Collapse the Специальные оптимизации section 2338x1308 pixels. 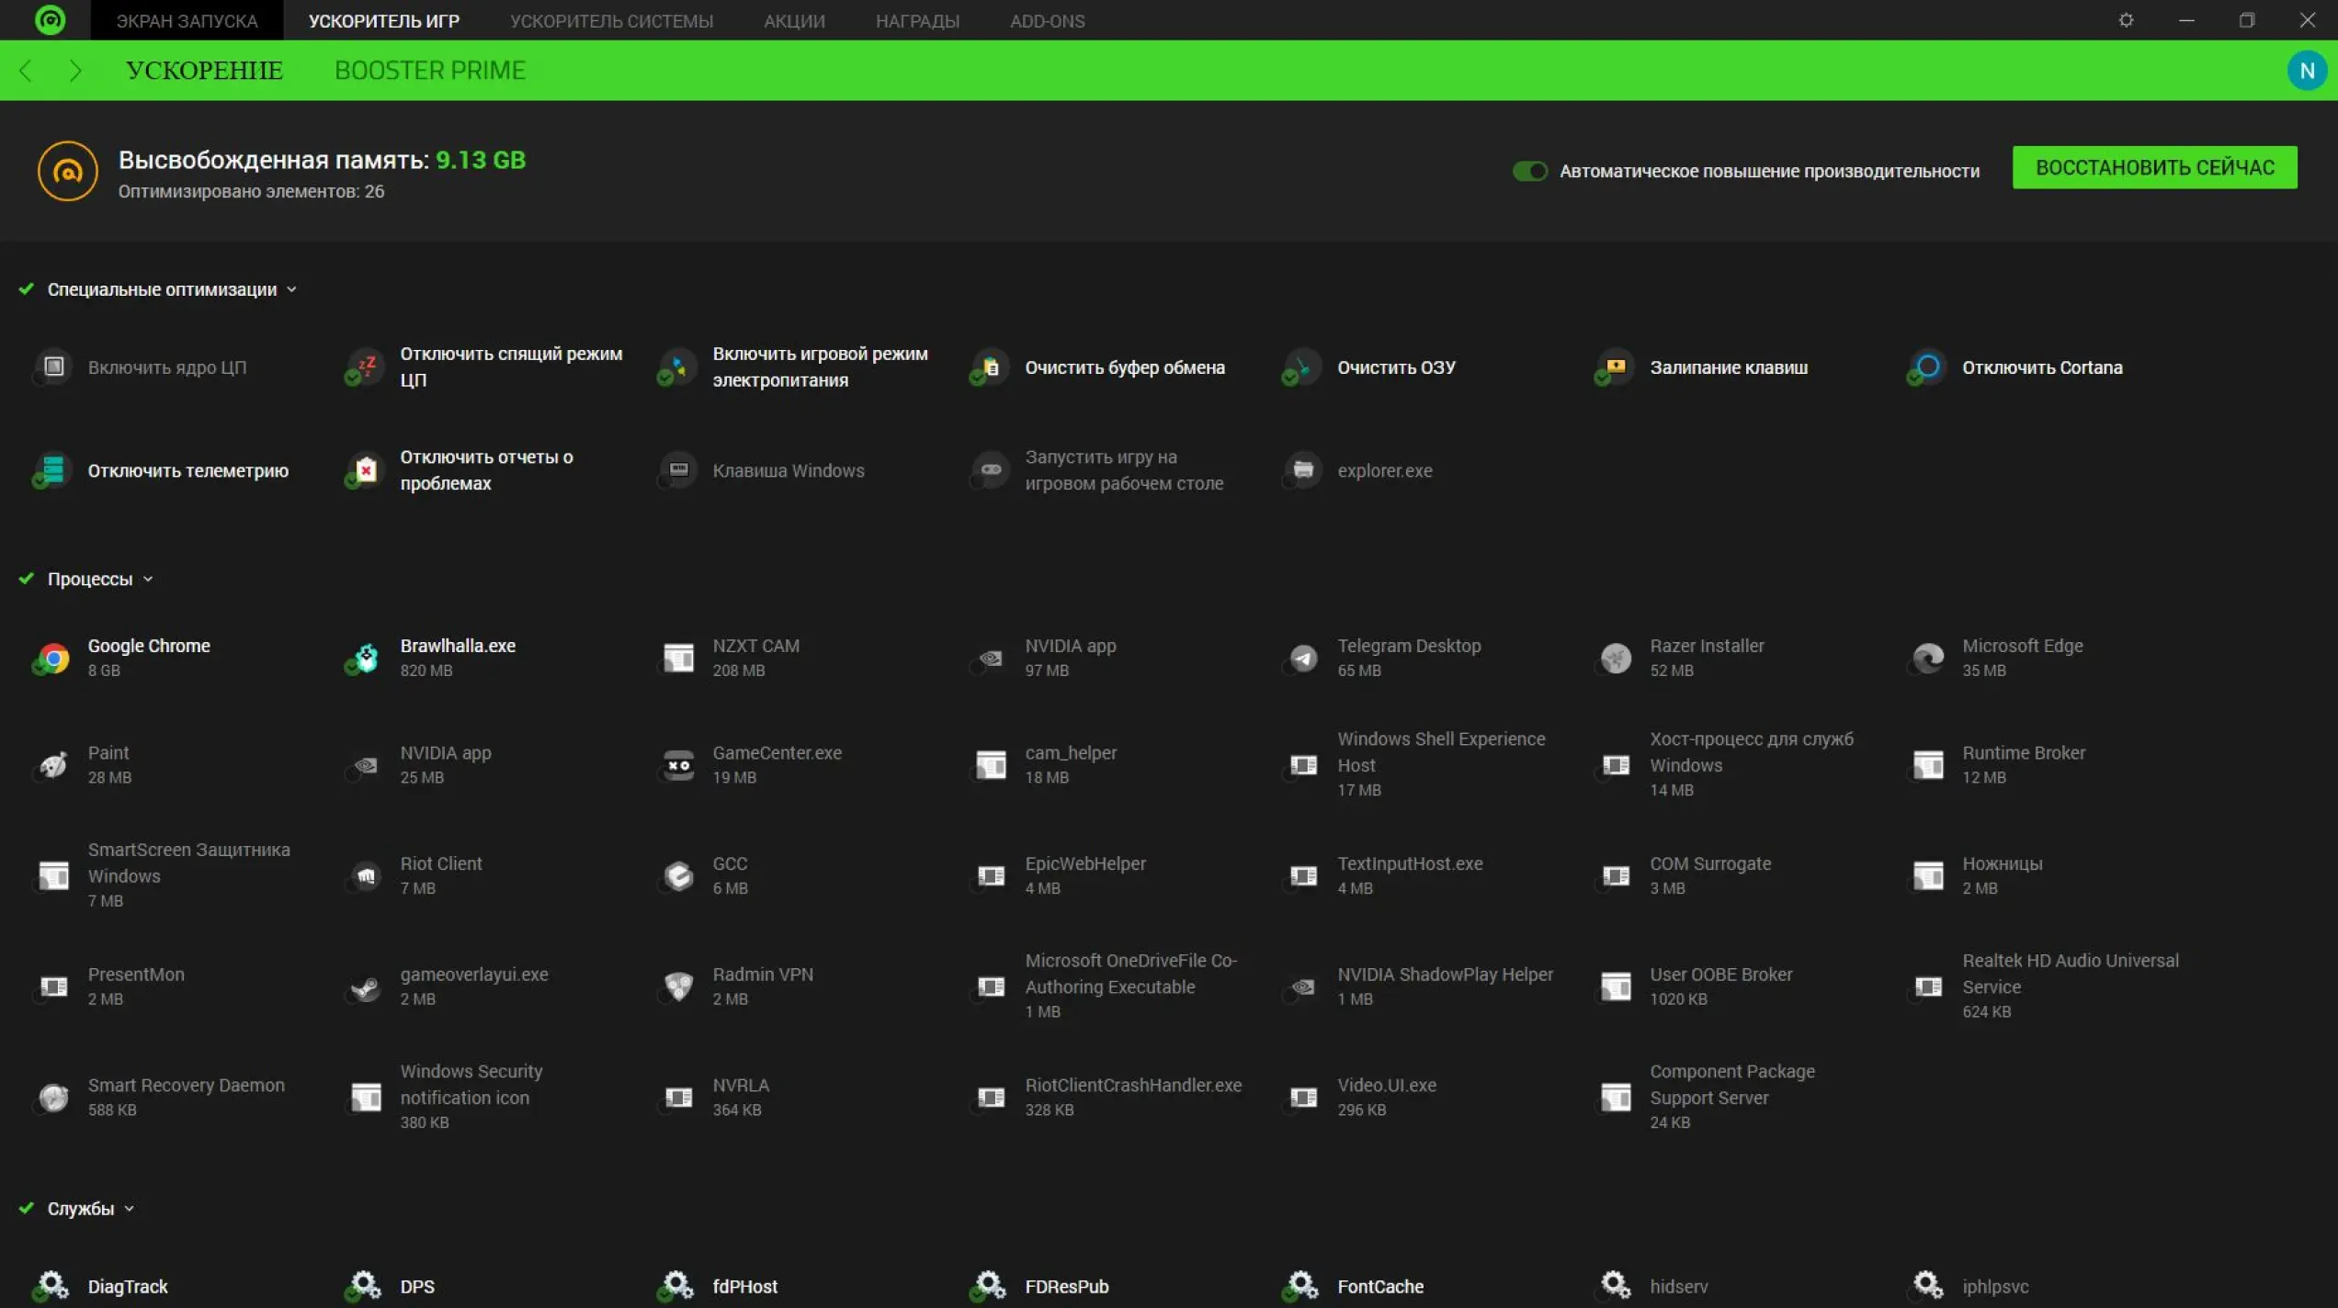(x=291, y=289)
